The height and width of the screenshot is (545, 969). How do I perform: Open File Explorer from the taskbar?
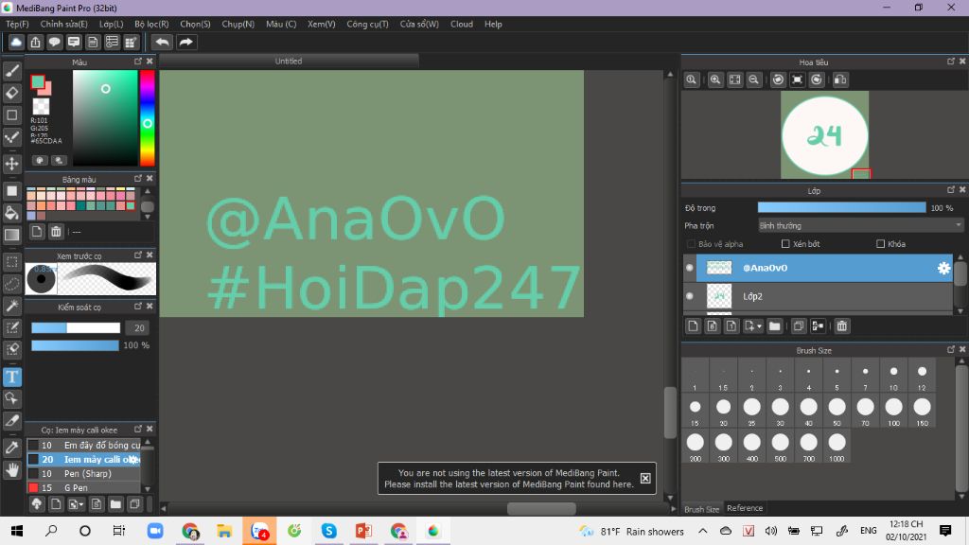(224, 531)
